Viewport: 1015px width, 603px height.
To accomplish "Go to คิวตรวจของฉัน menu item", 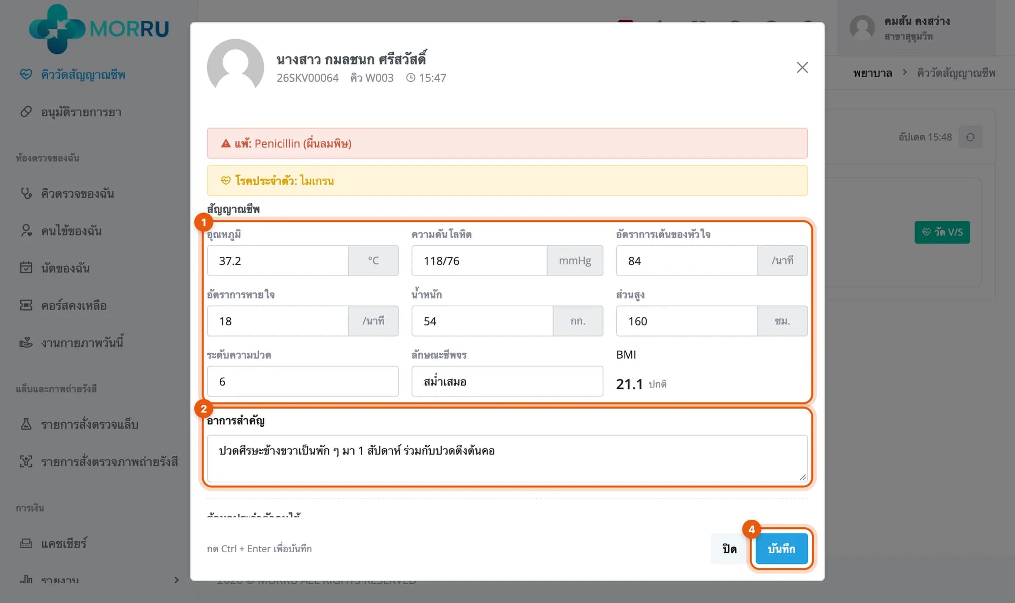I will tap(78, 193).
